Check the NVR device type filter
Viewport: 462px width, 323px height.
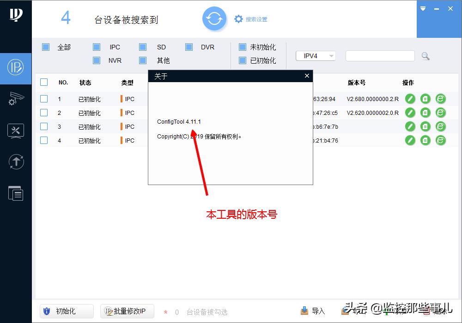tap(97, 60)
